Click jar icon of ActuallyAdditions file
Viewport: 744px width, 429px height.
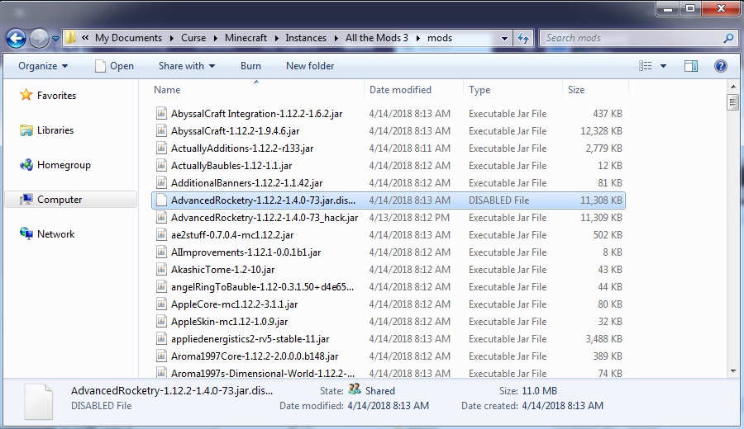tap(161, 148)
